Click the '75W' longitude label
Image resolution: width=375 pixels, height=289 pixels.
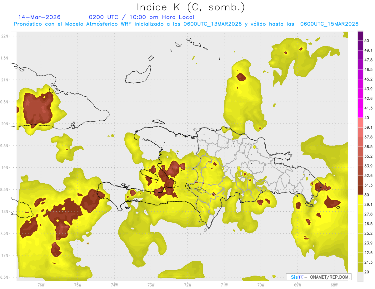(78, 285)
